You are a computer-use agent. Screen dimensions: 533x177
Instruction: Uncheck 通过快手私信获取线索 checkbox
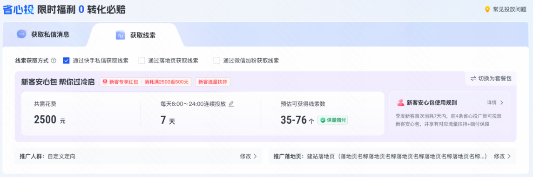point(66,61)
